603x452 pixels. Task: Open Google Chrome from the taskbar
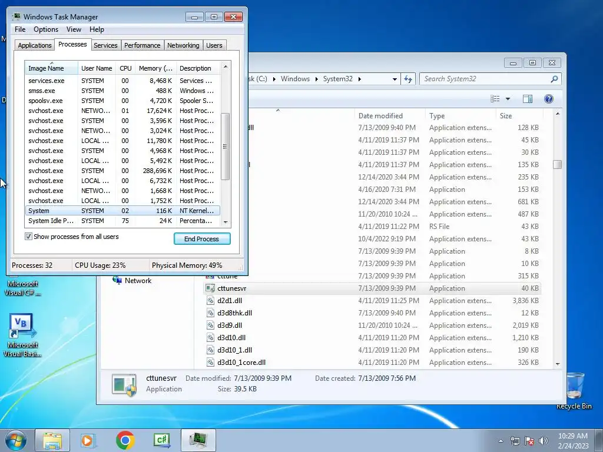(125, 440)
